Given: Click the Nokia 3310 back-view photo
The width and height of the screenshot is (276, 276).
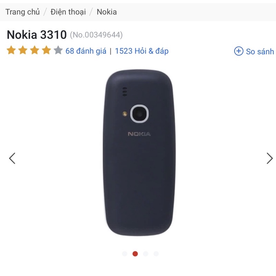Looking at the screenshot, I should point(139,152).
